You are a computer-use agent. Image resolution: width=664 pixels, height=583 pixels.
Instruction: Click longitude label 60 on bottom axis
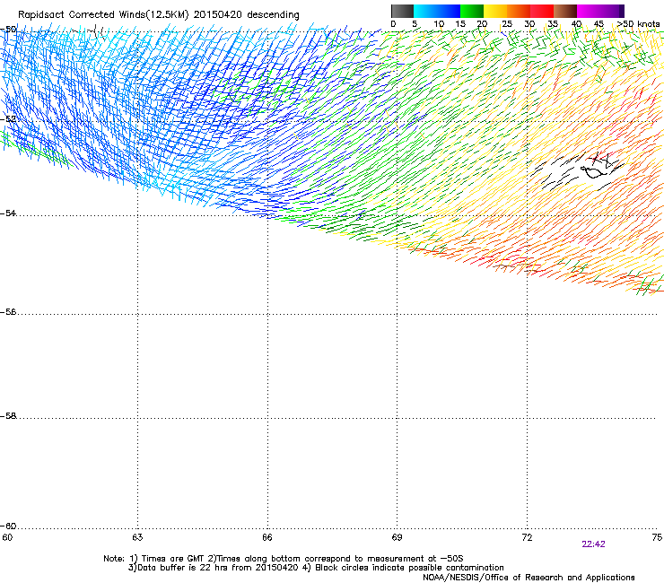(7, 537)
